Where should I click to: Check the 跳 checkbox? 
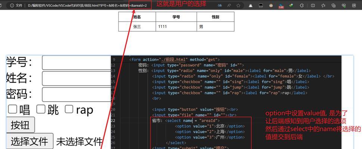pos(41,109)
